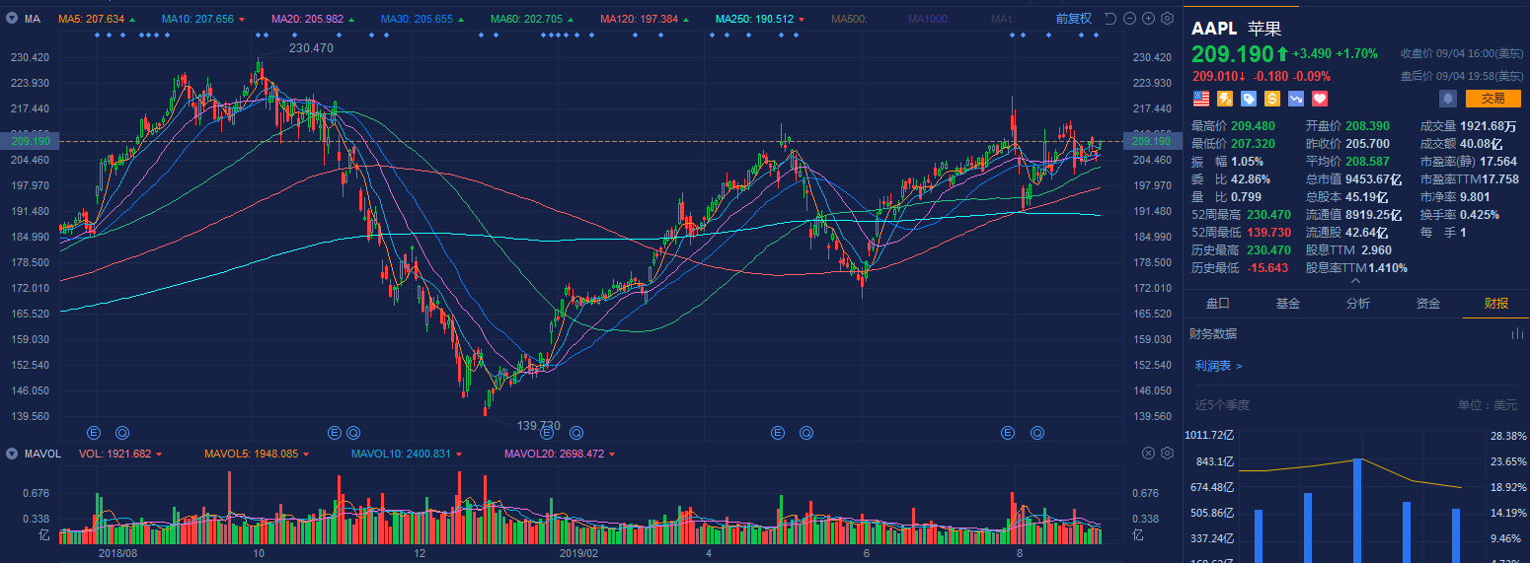Click the orange 交易 trade button
This screenshot has width=1530, height=563.
1492,98
